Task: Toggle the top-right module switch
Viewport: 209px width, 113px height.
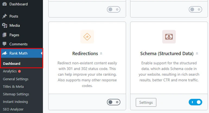Action: click(x=195, y=9)
